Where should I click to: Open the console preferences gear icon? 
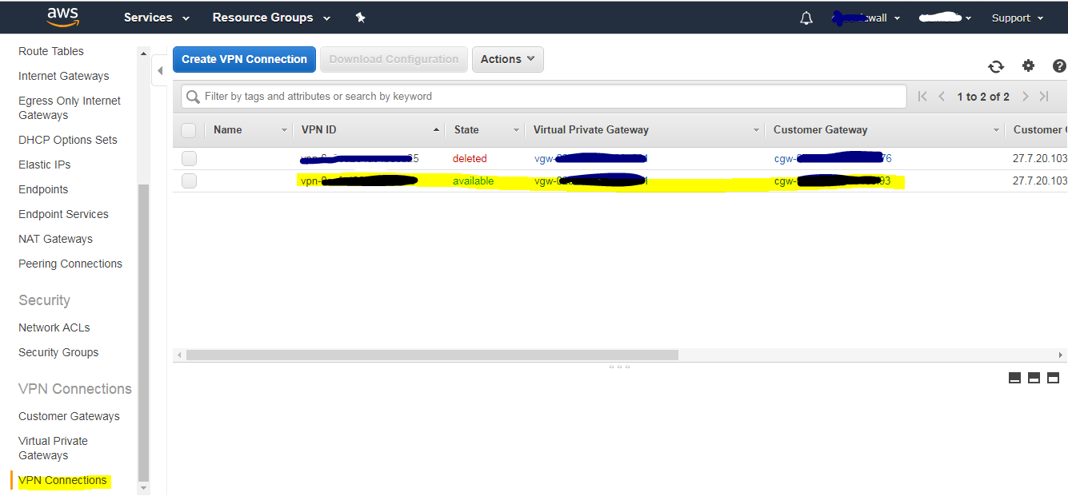1029,66
